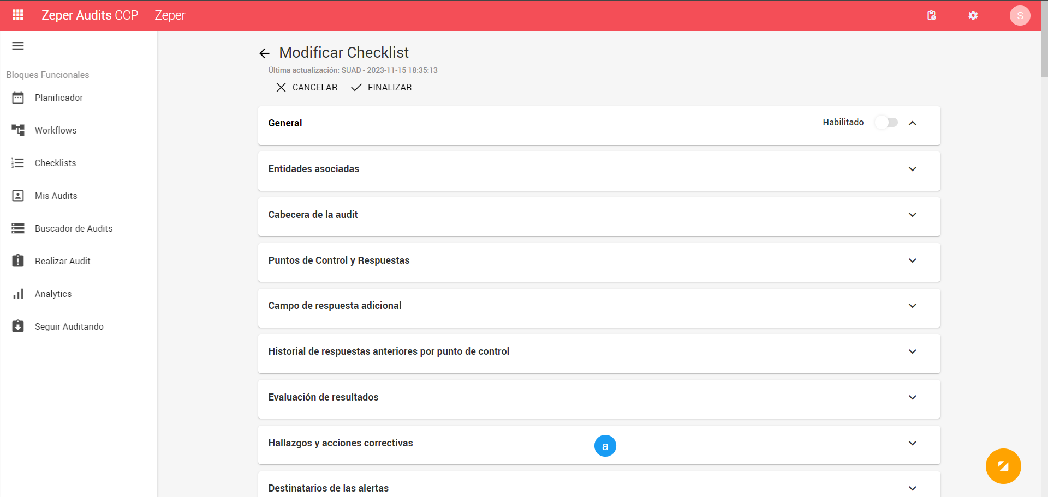The width and height of the screenshot is (1048, 497).
Task: Open the orange help chat widget
Action: tap(1003, 466)
